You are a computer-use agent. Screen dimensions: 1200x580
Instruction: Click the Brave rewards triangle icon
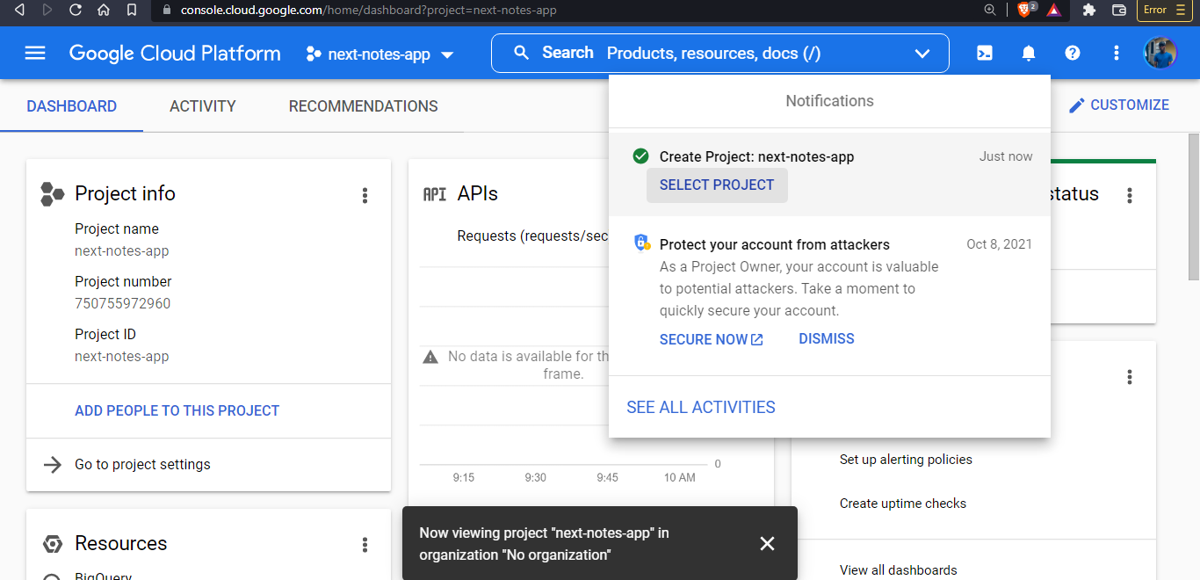point(1054,10)
